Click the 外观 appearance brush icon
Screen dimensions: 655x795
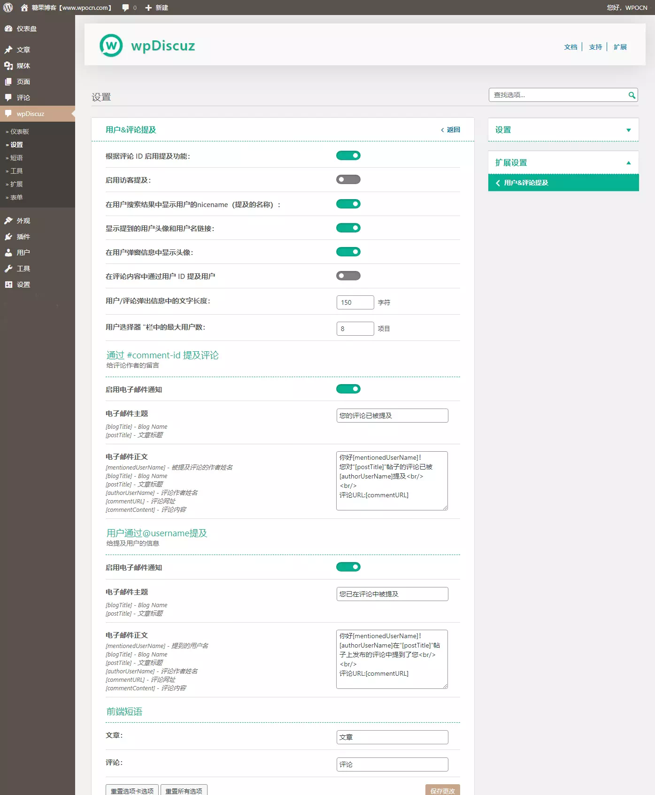pos(8,221)
